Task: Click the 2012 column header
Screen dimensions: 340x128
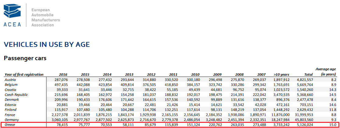Action: (x=152, y=75)
